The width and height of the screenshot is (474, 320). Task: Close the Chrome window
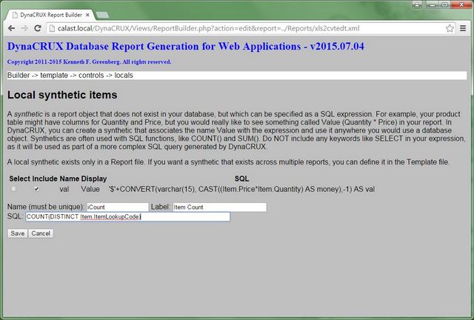tap(461, 4)
